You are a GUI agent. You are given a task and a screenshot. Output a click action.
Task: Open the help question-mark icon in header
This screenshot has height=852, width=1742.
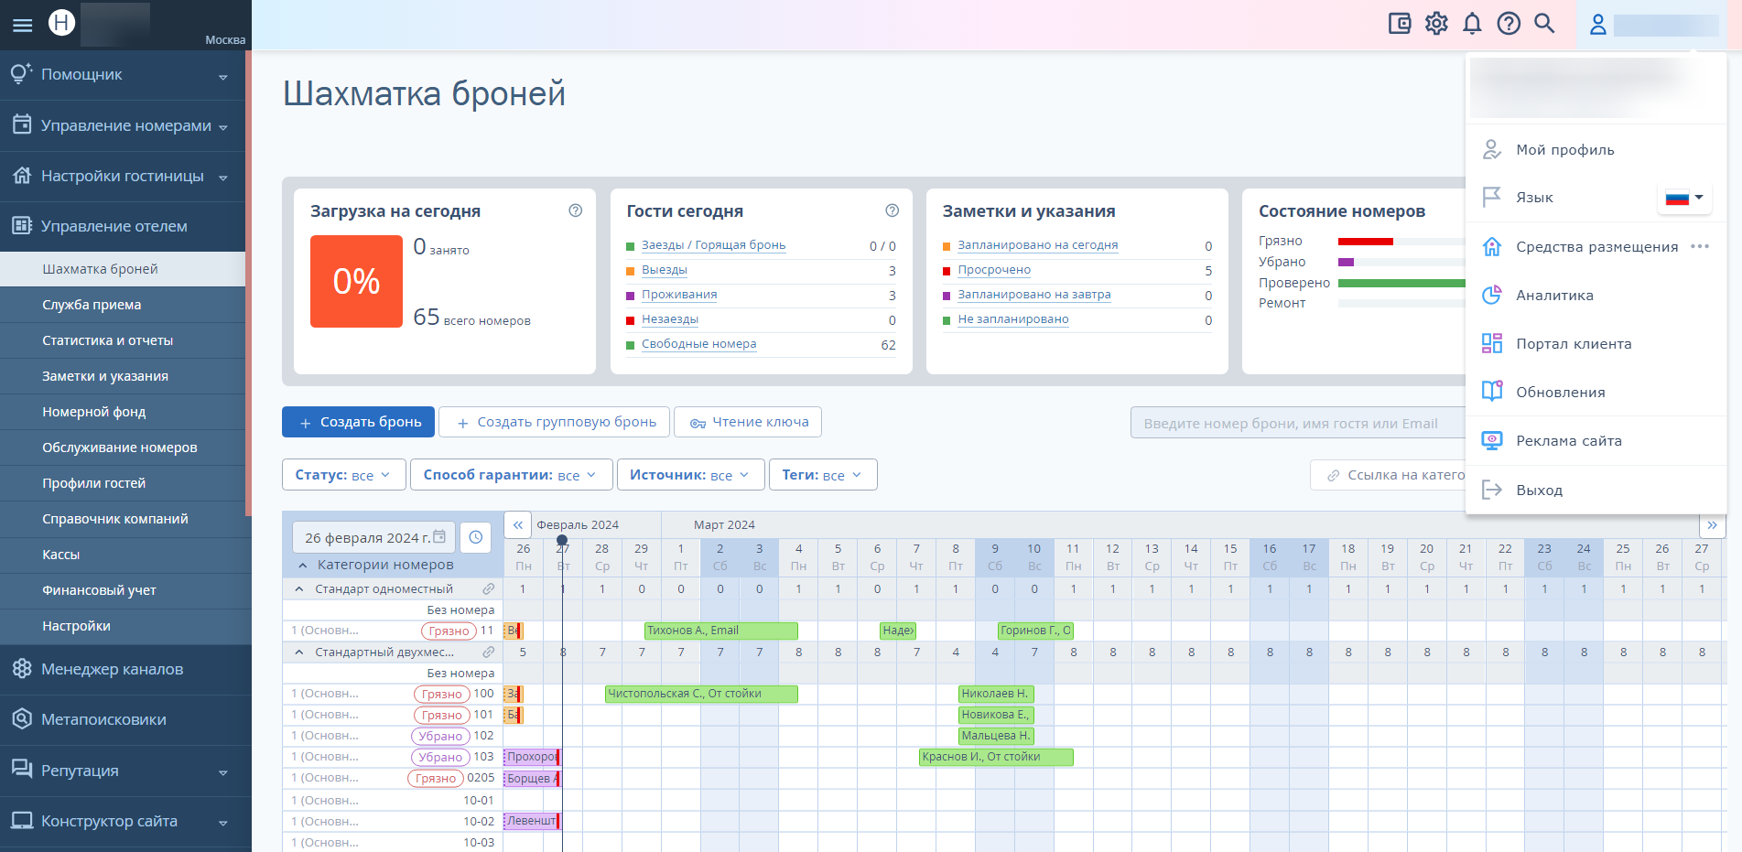1509,24
